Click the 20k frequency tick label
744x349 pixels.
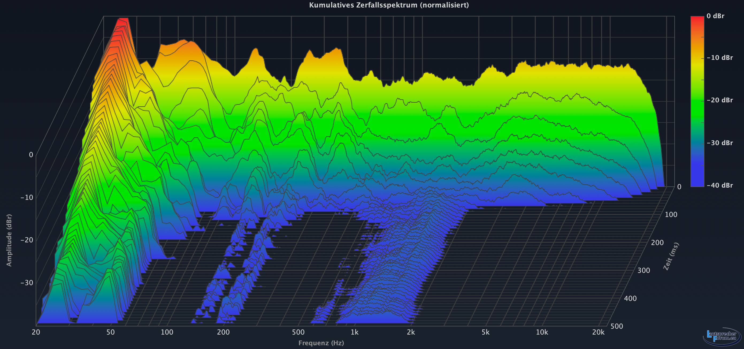598,332
